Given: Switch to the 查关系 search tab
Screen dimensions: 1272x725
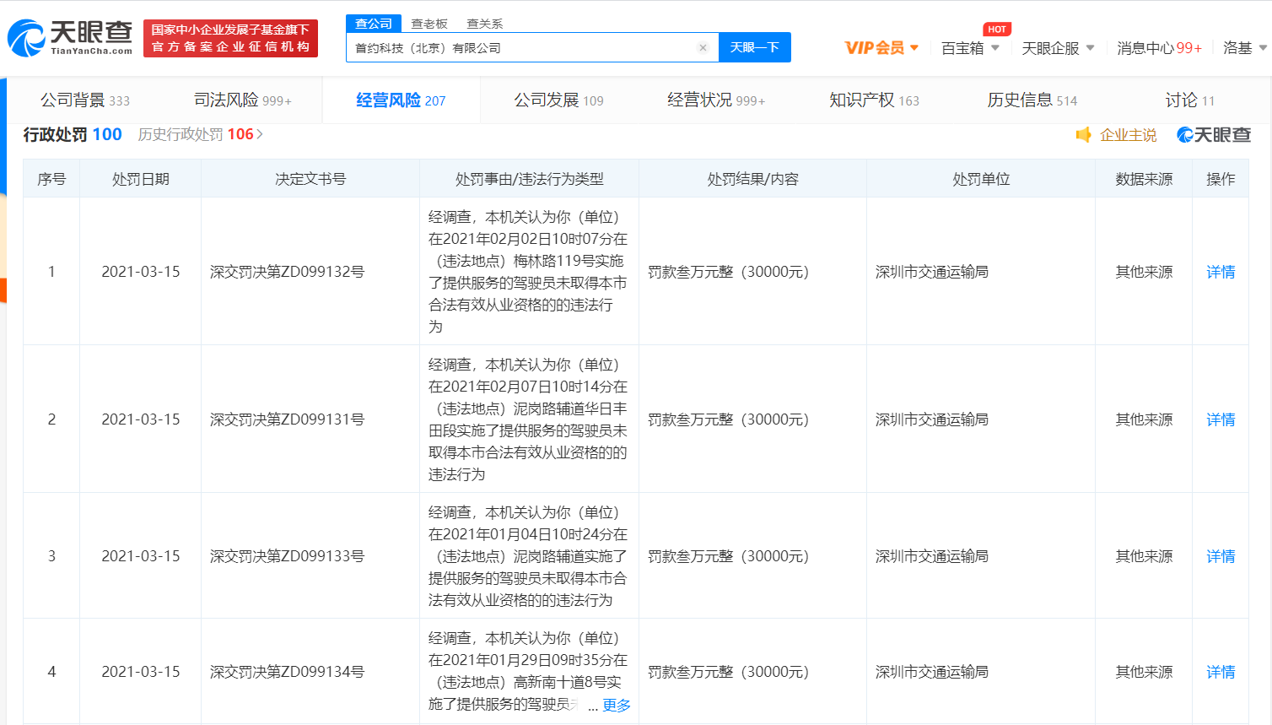Looking at the screenshot, I should pos(484,24).
